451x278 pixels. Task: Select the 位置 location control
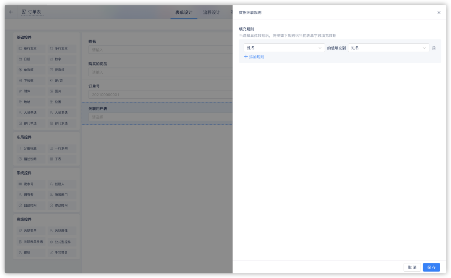coord(62,102)
